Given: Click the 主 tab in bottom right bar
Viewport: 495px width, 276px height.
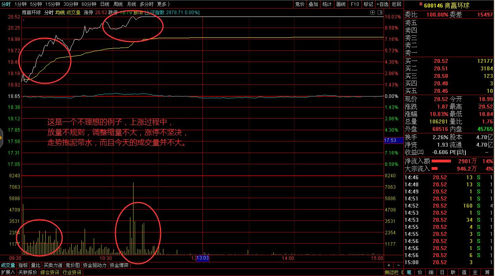Looking at the screenshot, I should pyautogui.click(x=475, y=272).
